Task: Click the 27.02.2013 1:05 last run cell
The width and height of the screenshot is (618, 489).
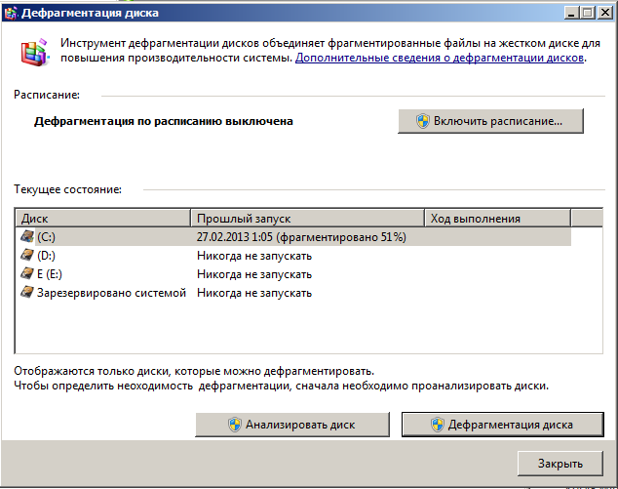Action: pos(301,237)
